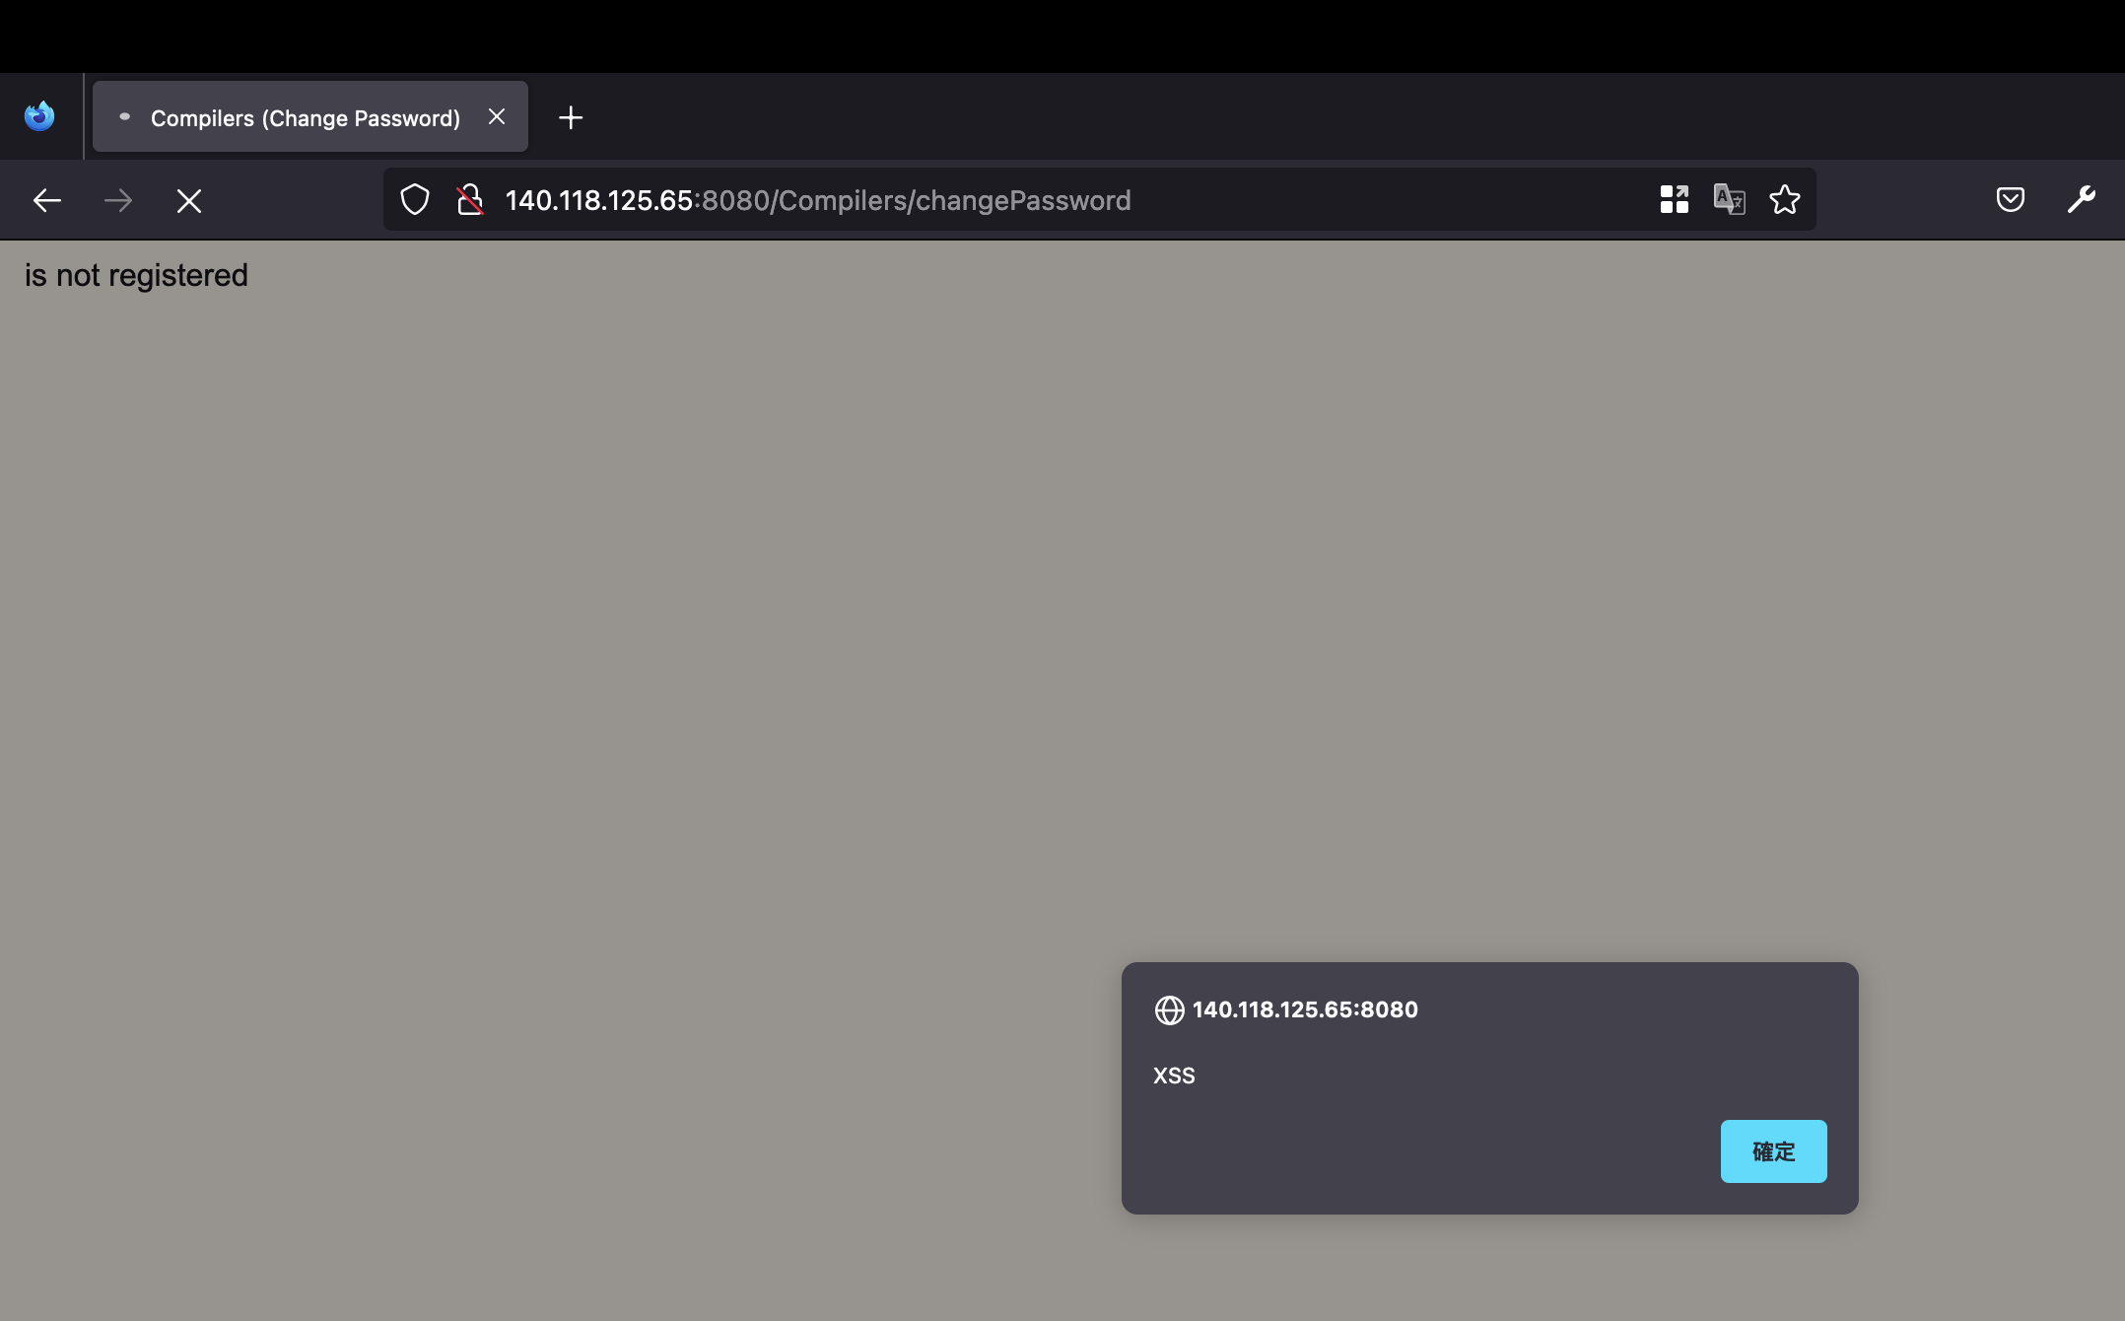The image size is (2125, 1321).
Task: Go back to the previous page
Action: (47, 200)
